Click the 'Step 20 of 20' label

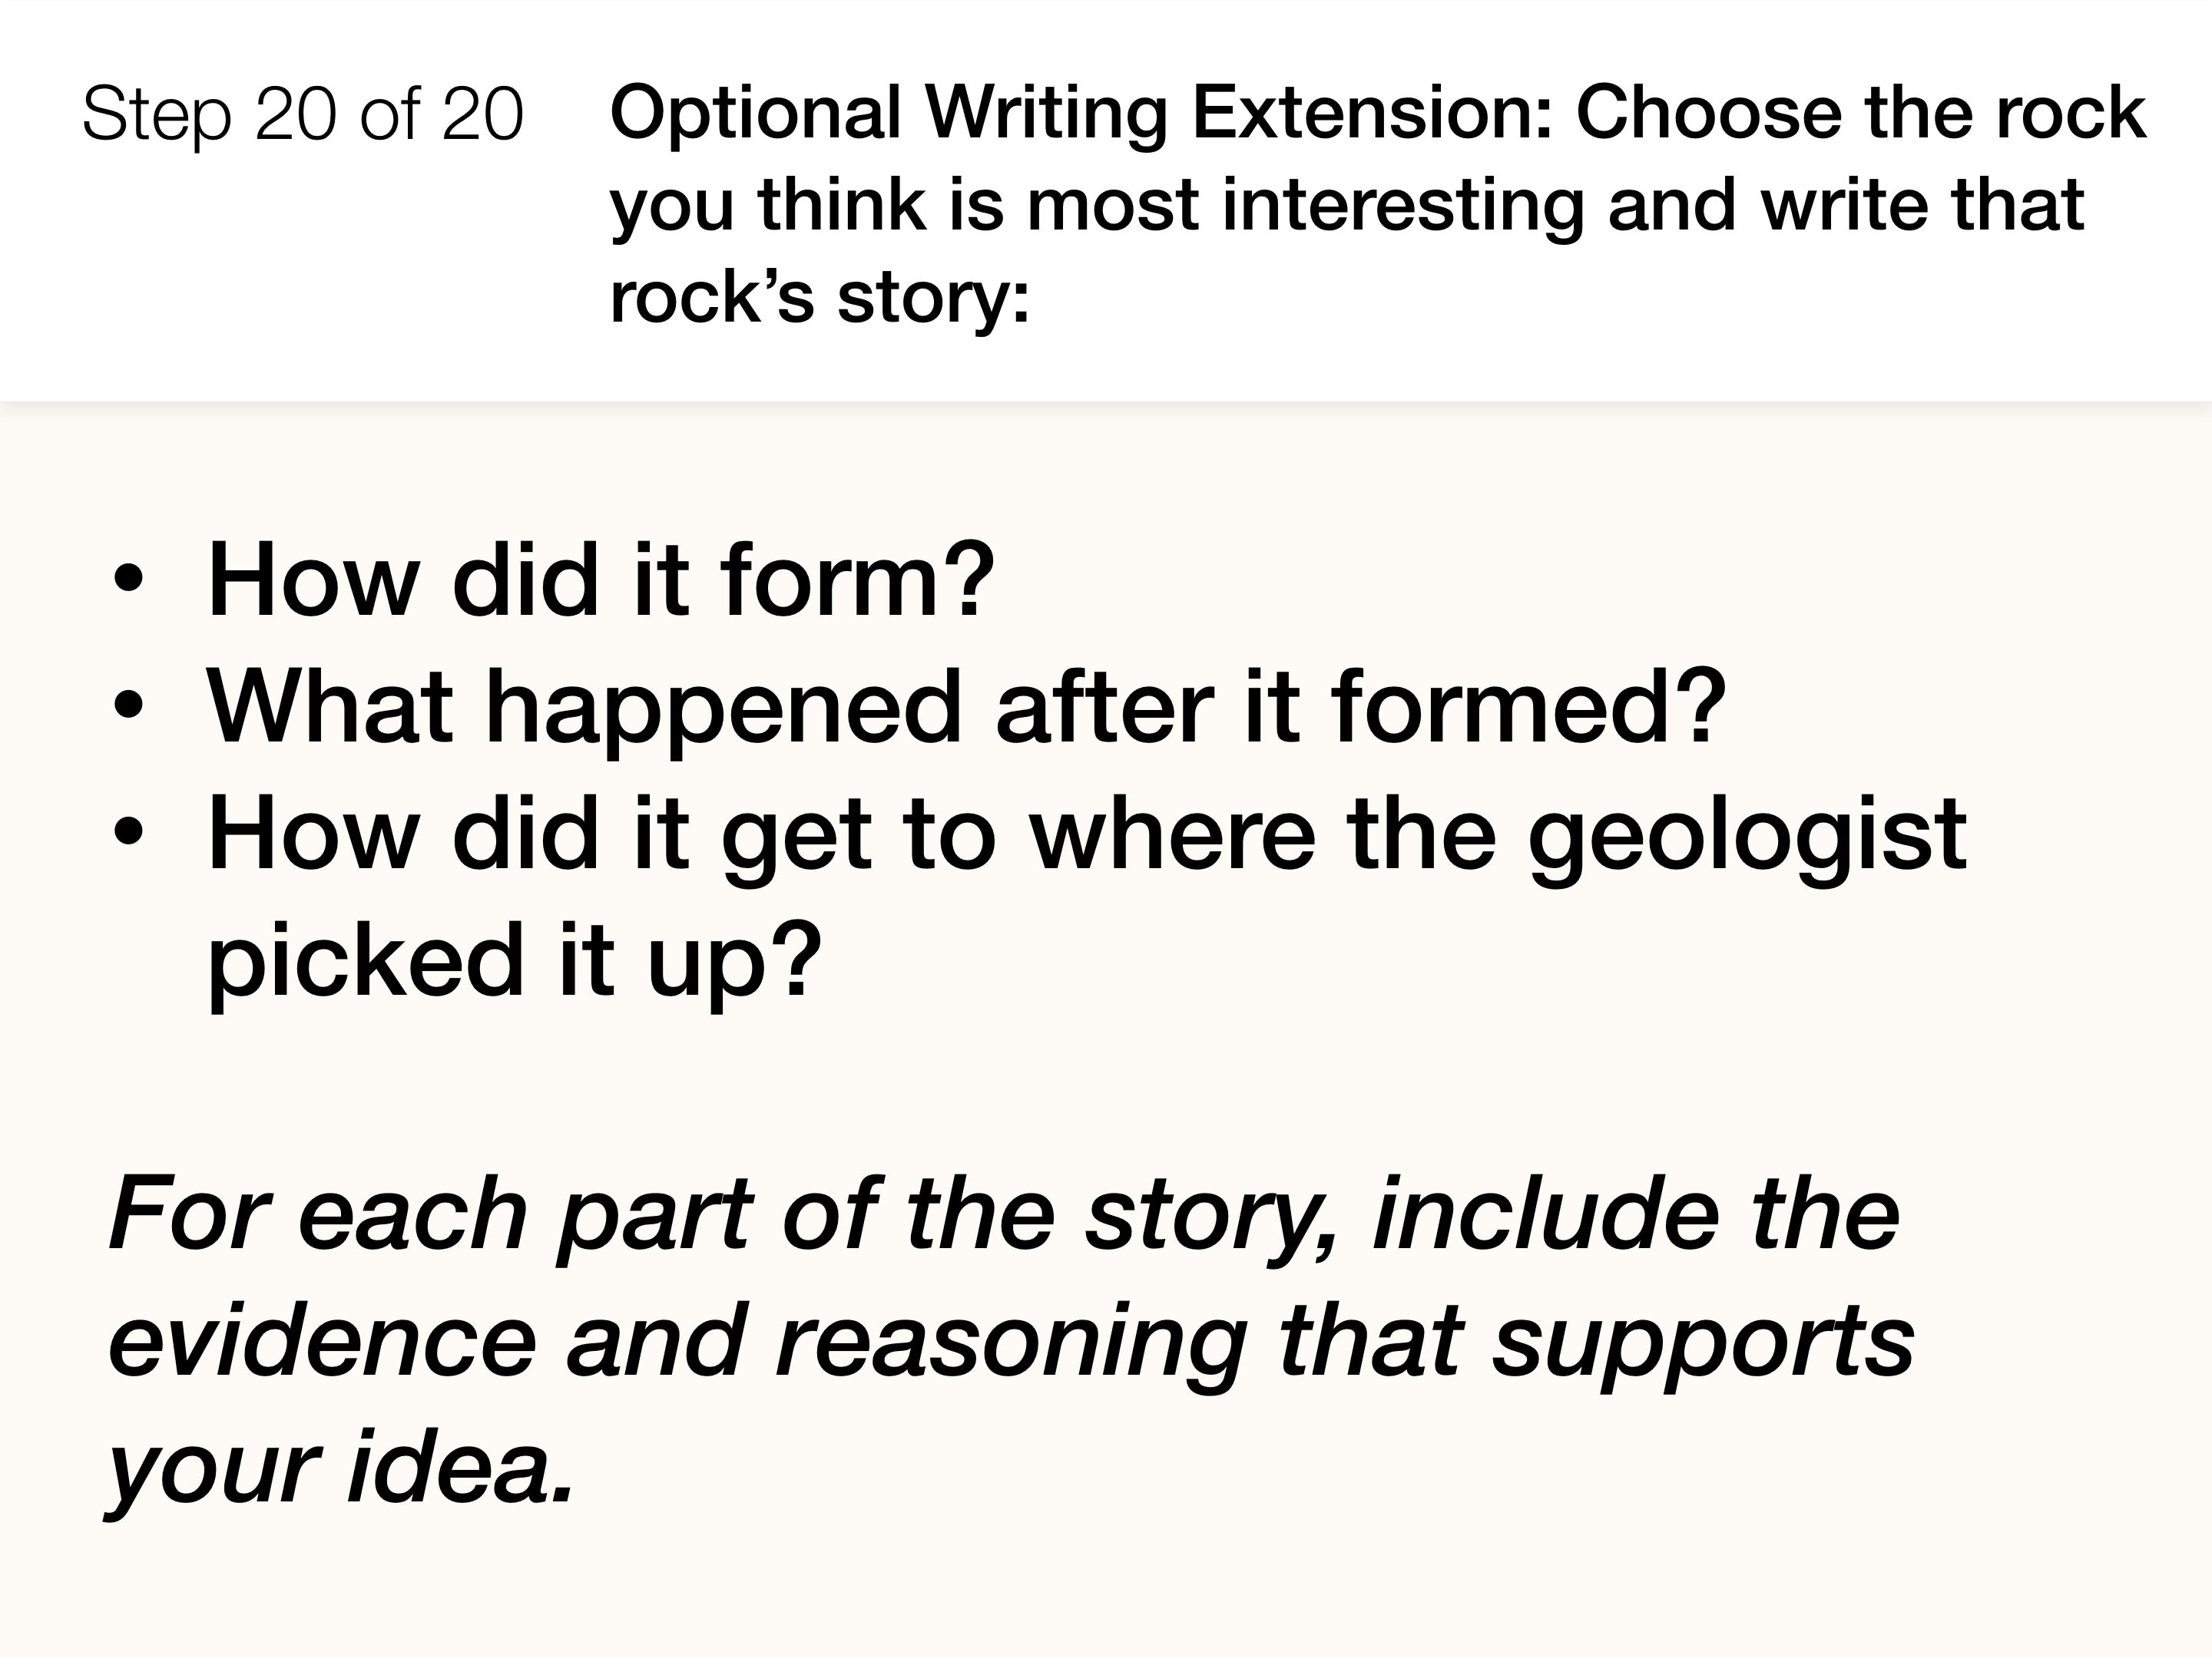[x=302, y=115]
